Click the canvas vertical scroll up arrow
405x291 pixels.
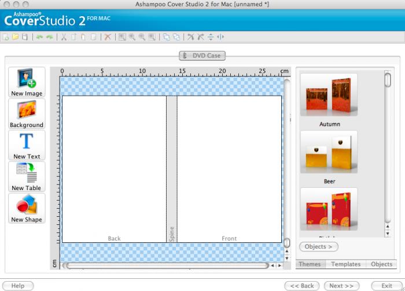[x=287, y=251]
